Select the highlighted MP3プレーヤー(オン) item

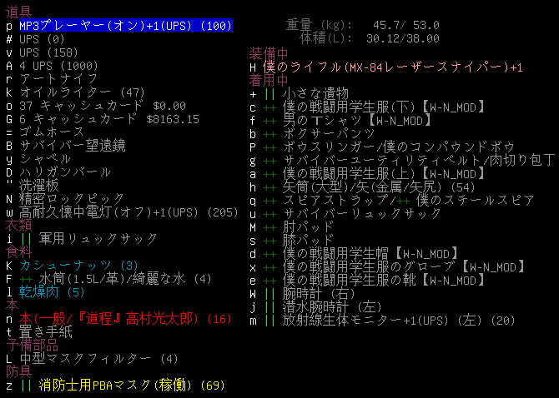click(125, 26)
